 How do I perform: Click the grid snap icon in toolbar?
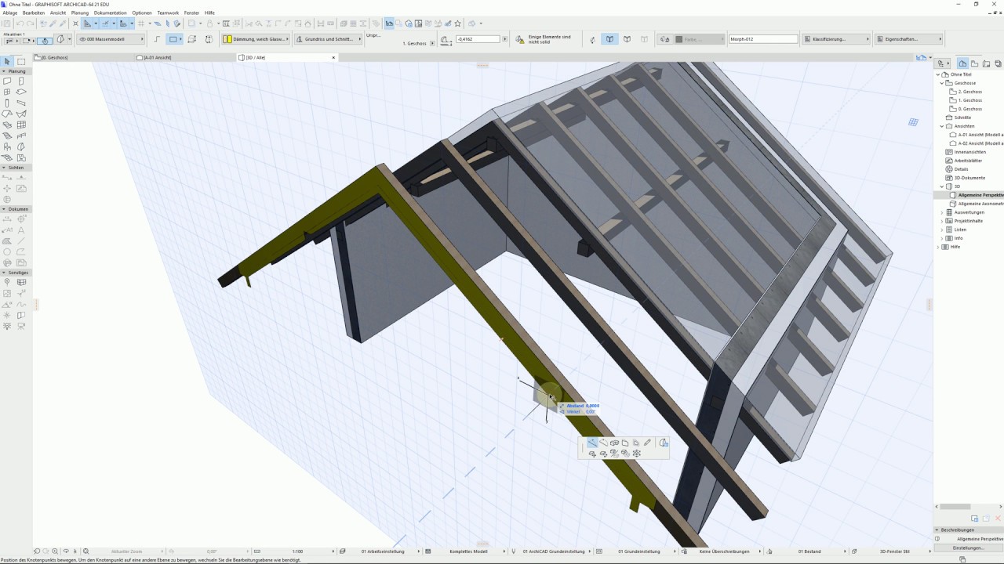[x=141, y=23]
